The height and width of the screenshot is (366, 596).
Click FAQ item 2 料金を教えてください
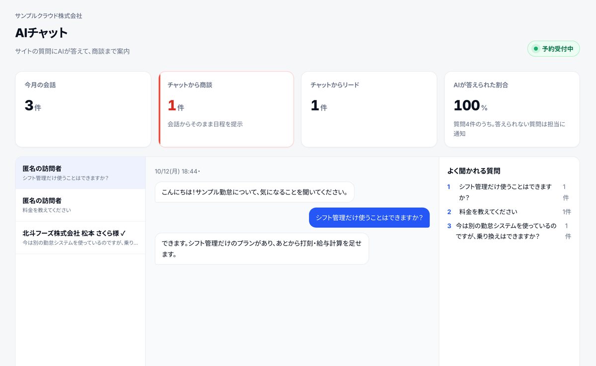click(x=509, y=212)
